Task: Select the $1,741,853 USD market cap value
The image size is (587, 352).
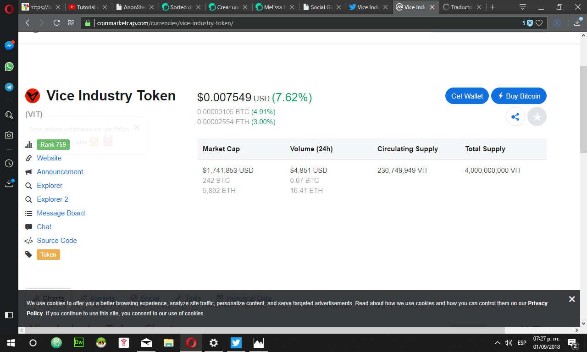Action: click(228, 170)
